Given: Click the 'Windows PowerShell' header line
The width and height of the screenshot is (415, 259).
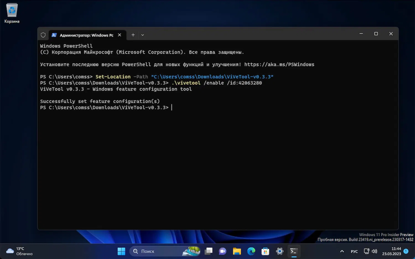Looking at the screenshot, I should point(66,46).
